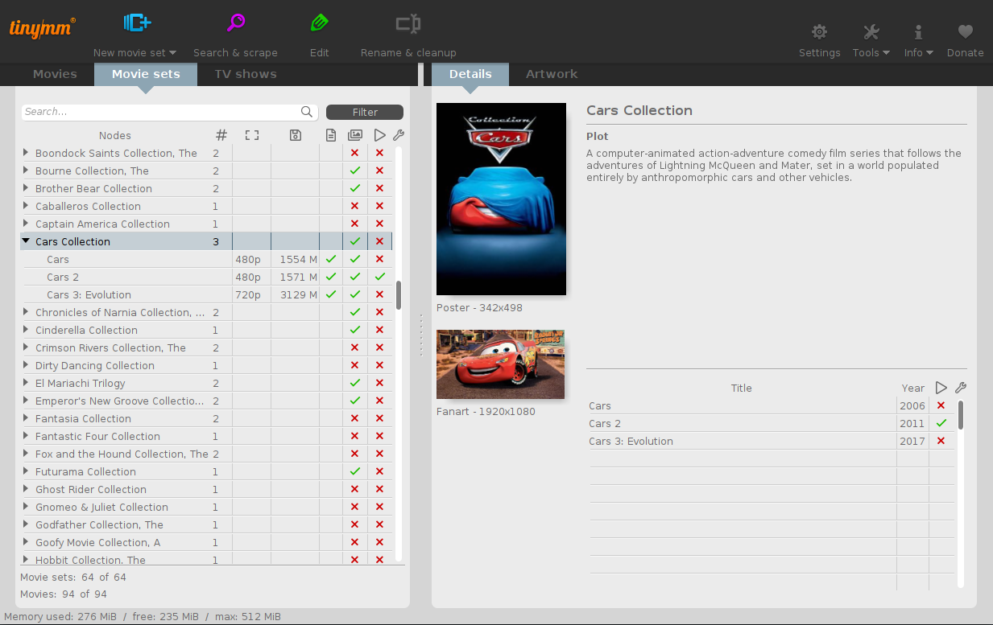Expand the Boondock Saints Collection node

(x=26, y=153)
